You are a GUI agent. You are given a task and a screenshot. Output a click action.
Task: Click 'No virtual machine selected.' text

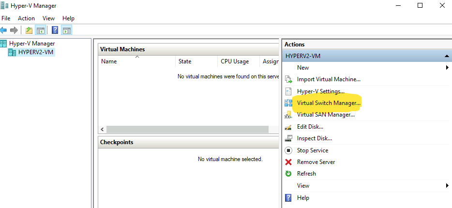click(230, 159)
